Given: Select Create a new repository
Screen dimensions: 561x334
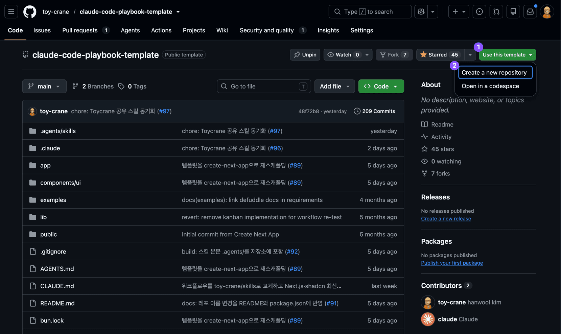Looking at the screenshot, I should (x=495, y=72).
